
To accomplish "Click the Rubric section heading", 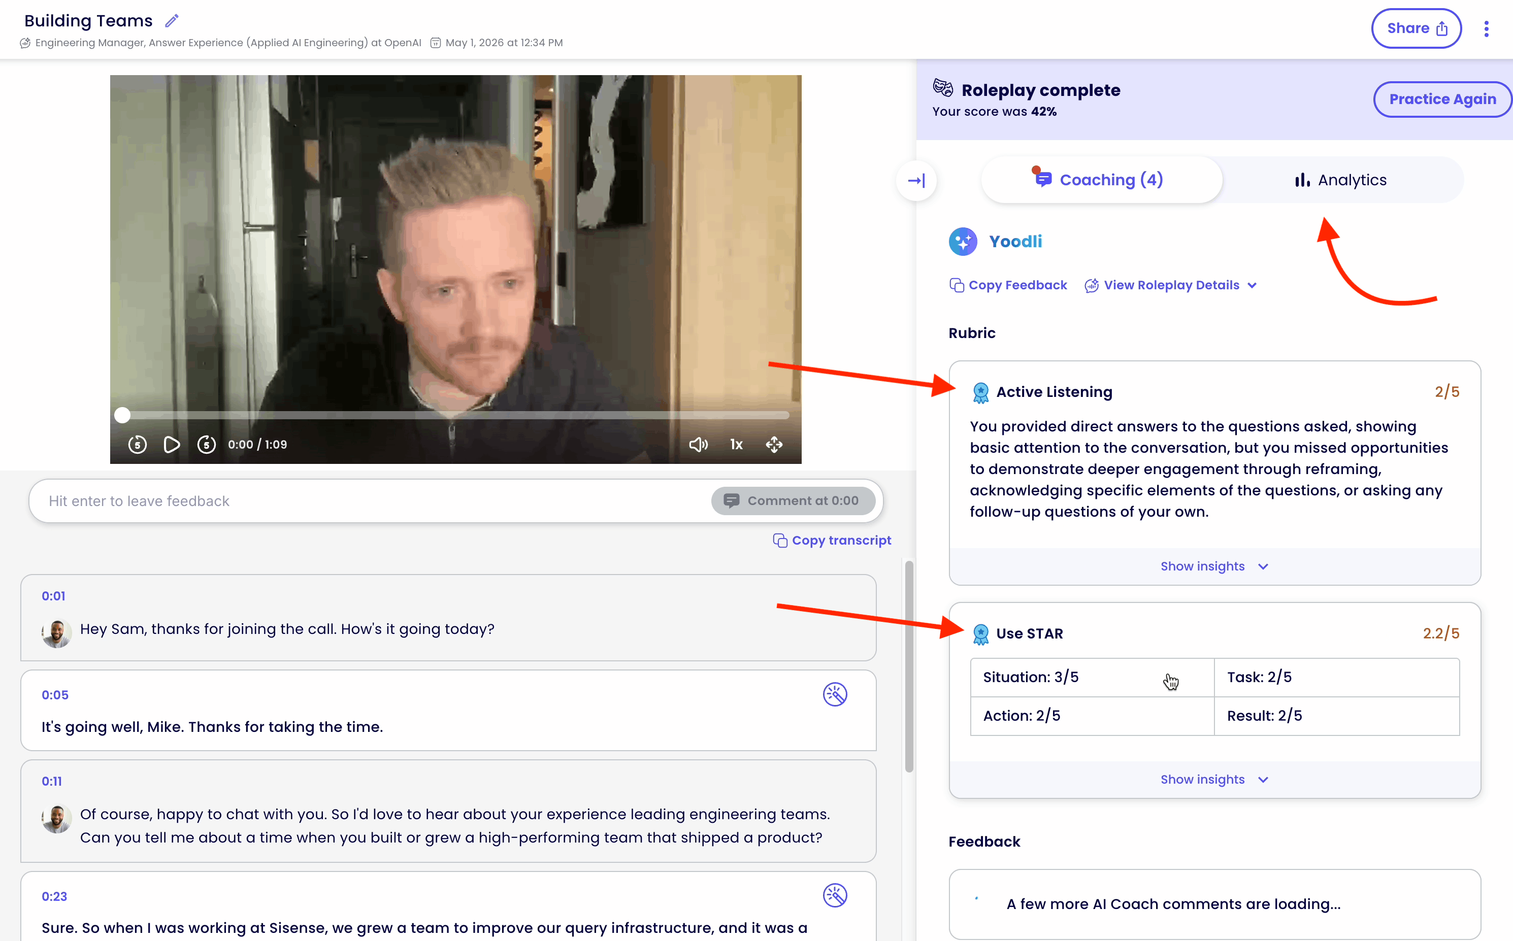I will [x=972, y=333].
